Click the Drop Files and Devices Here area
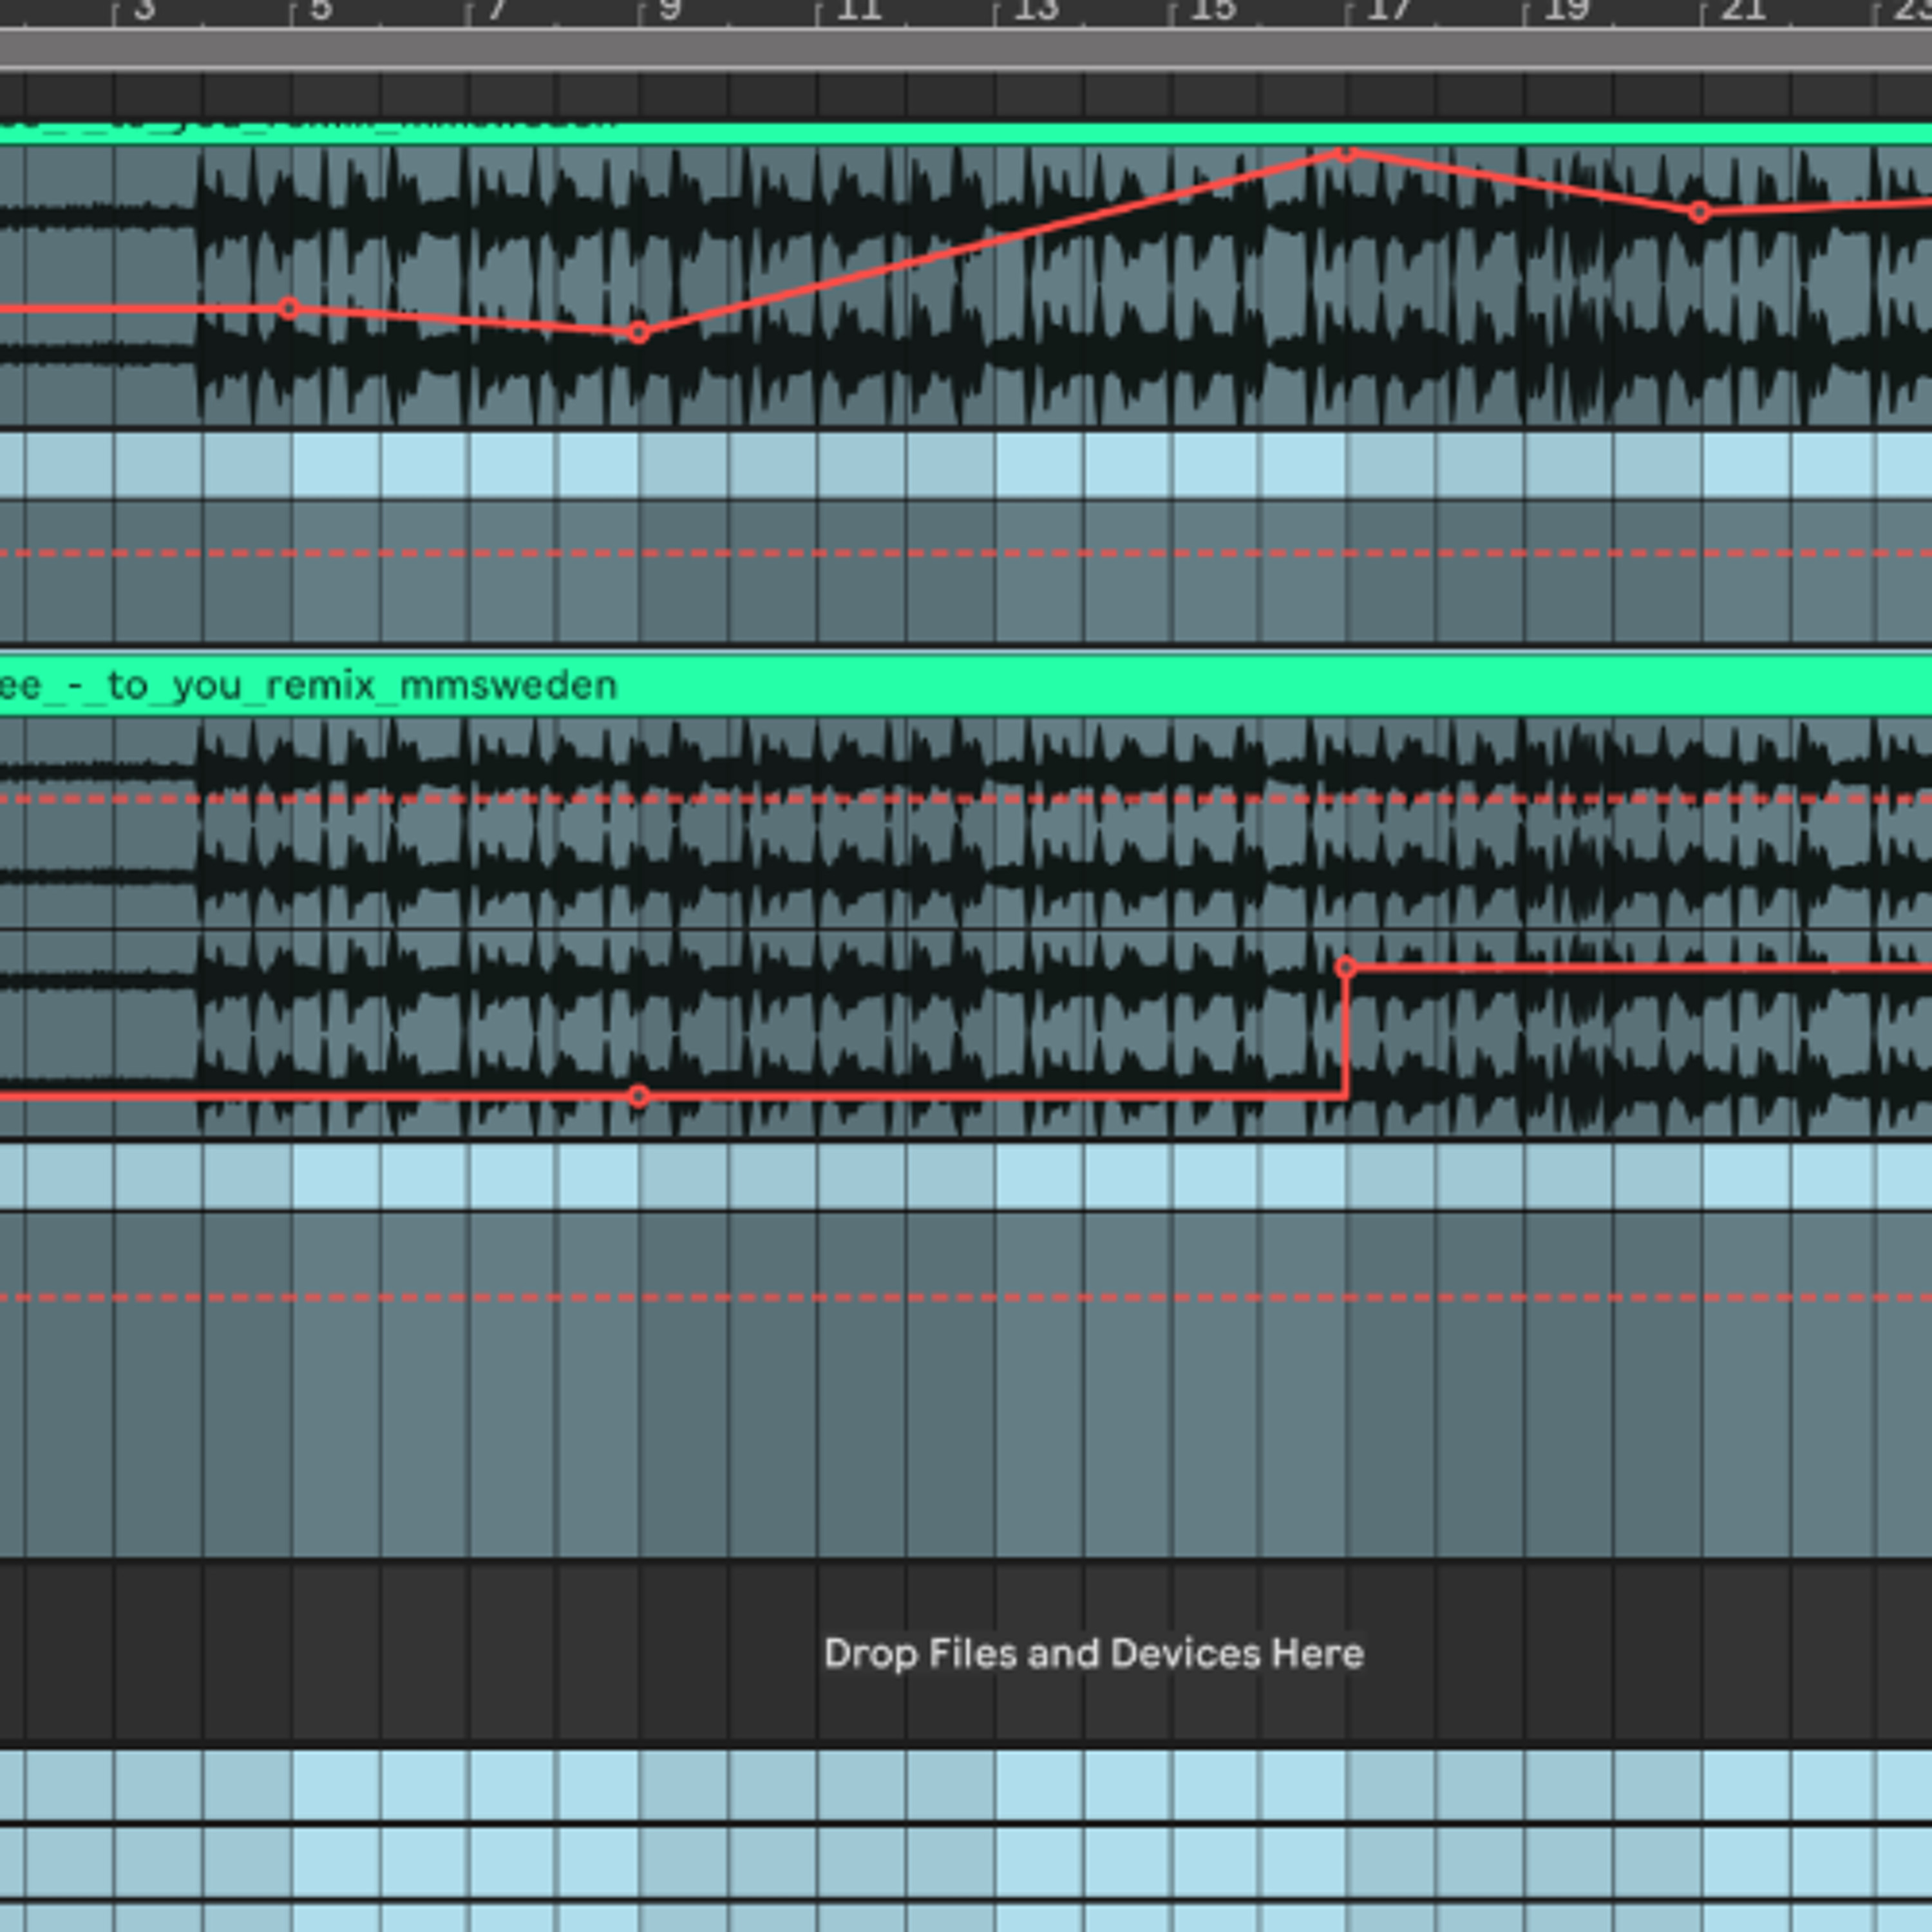This screenshot has height=1932, width=1932. pyautogui.click(x=1093, y=1654)
